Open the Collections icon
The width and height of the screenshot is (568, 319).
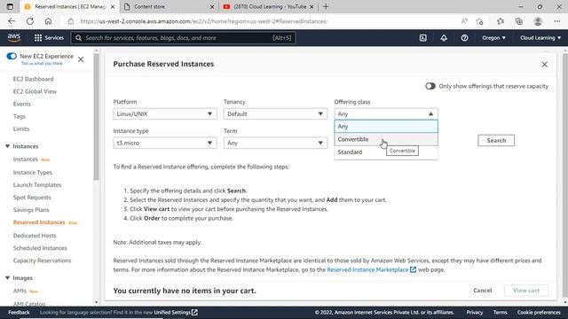tap(518, 21)
